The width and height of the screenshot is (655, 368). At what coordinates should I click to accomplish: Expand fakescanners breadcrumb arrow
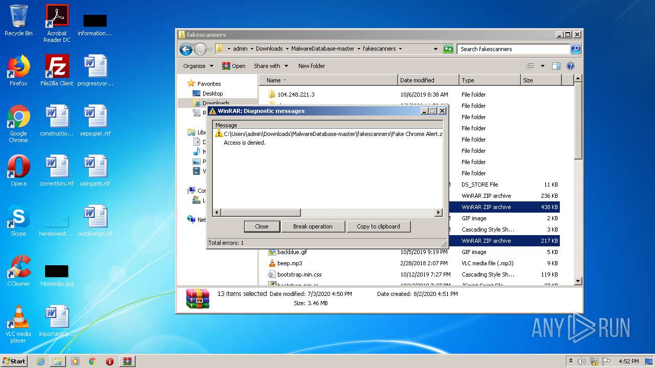(x=400, y=49)
